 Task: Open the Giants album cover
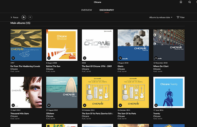coord(133,45)
